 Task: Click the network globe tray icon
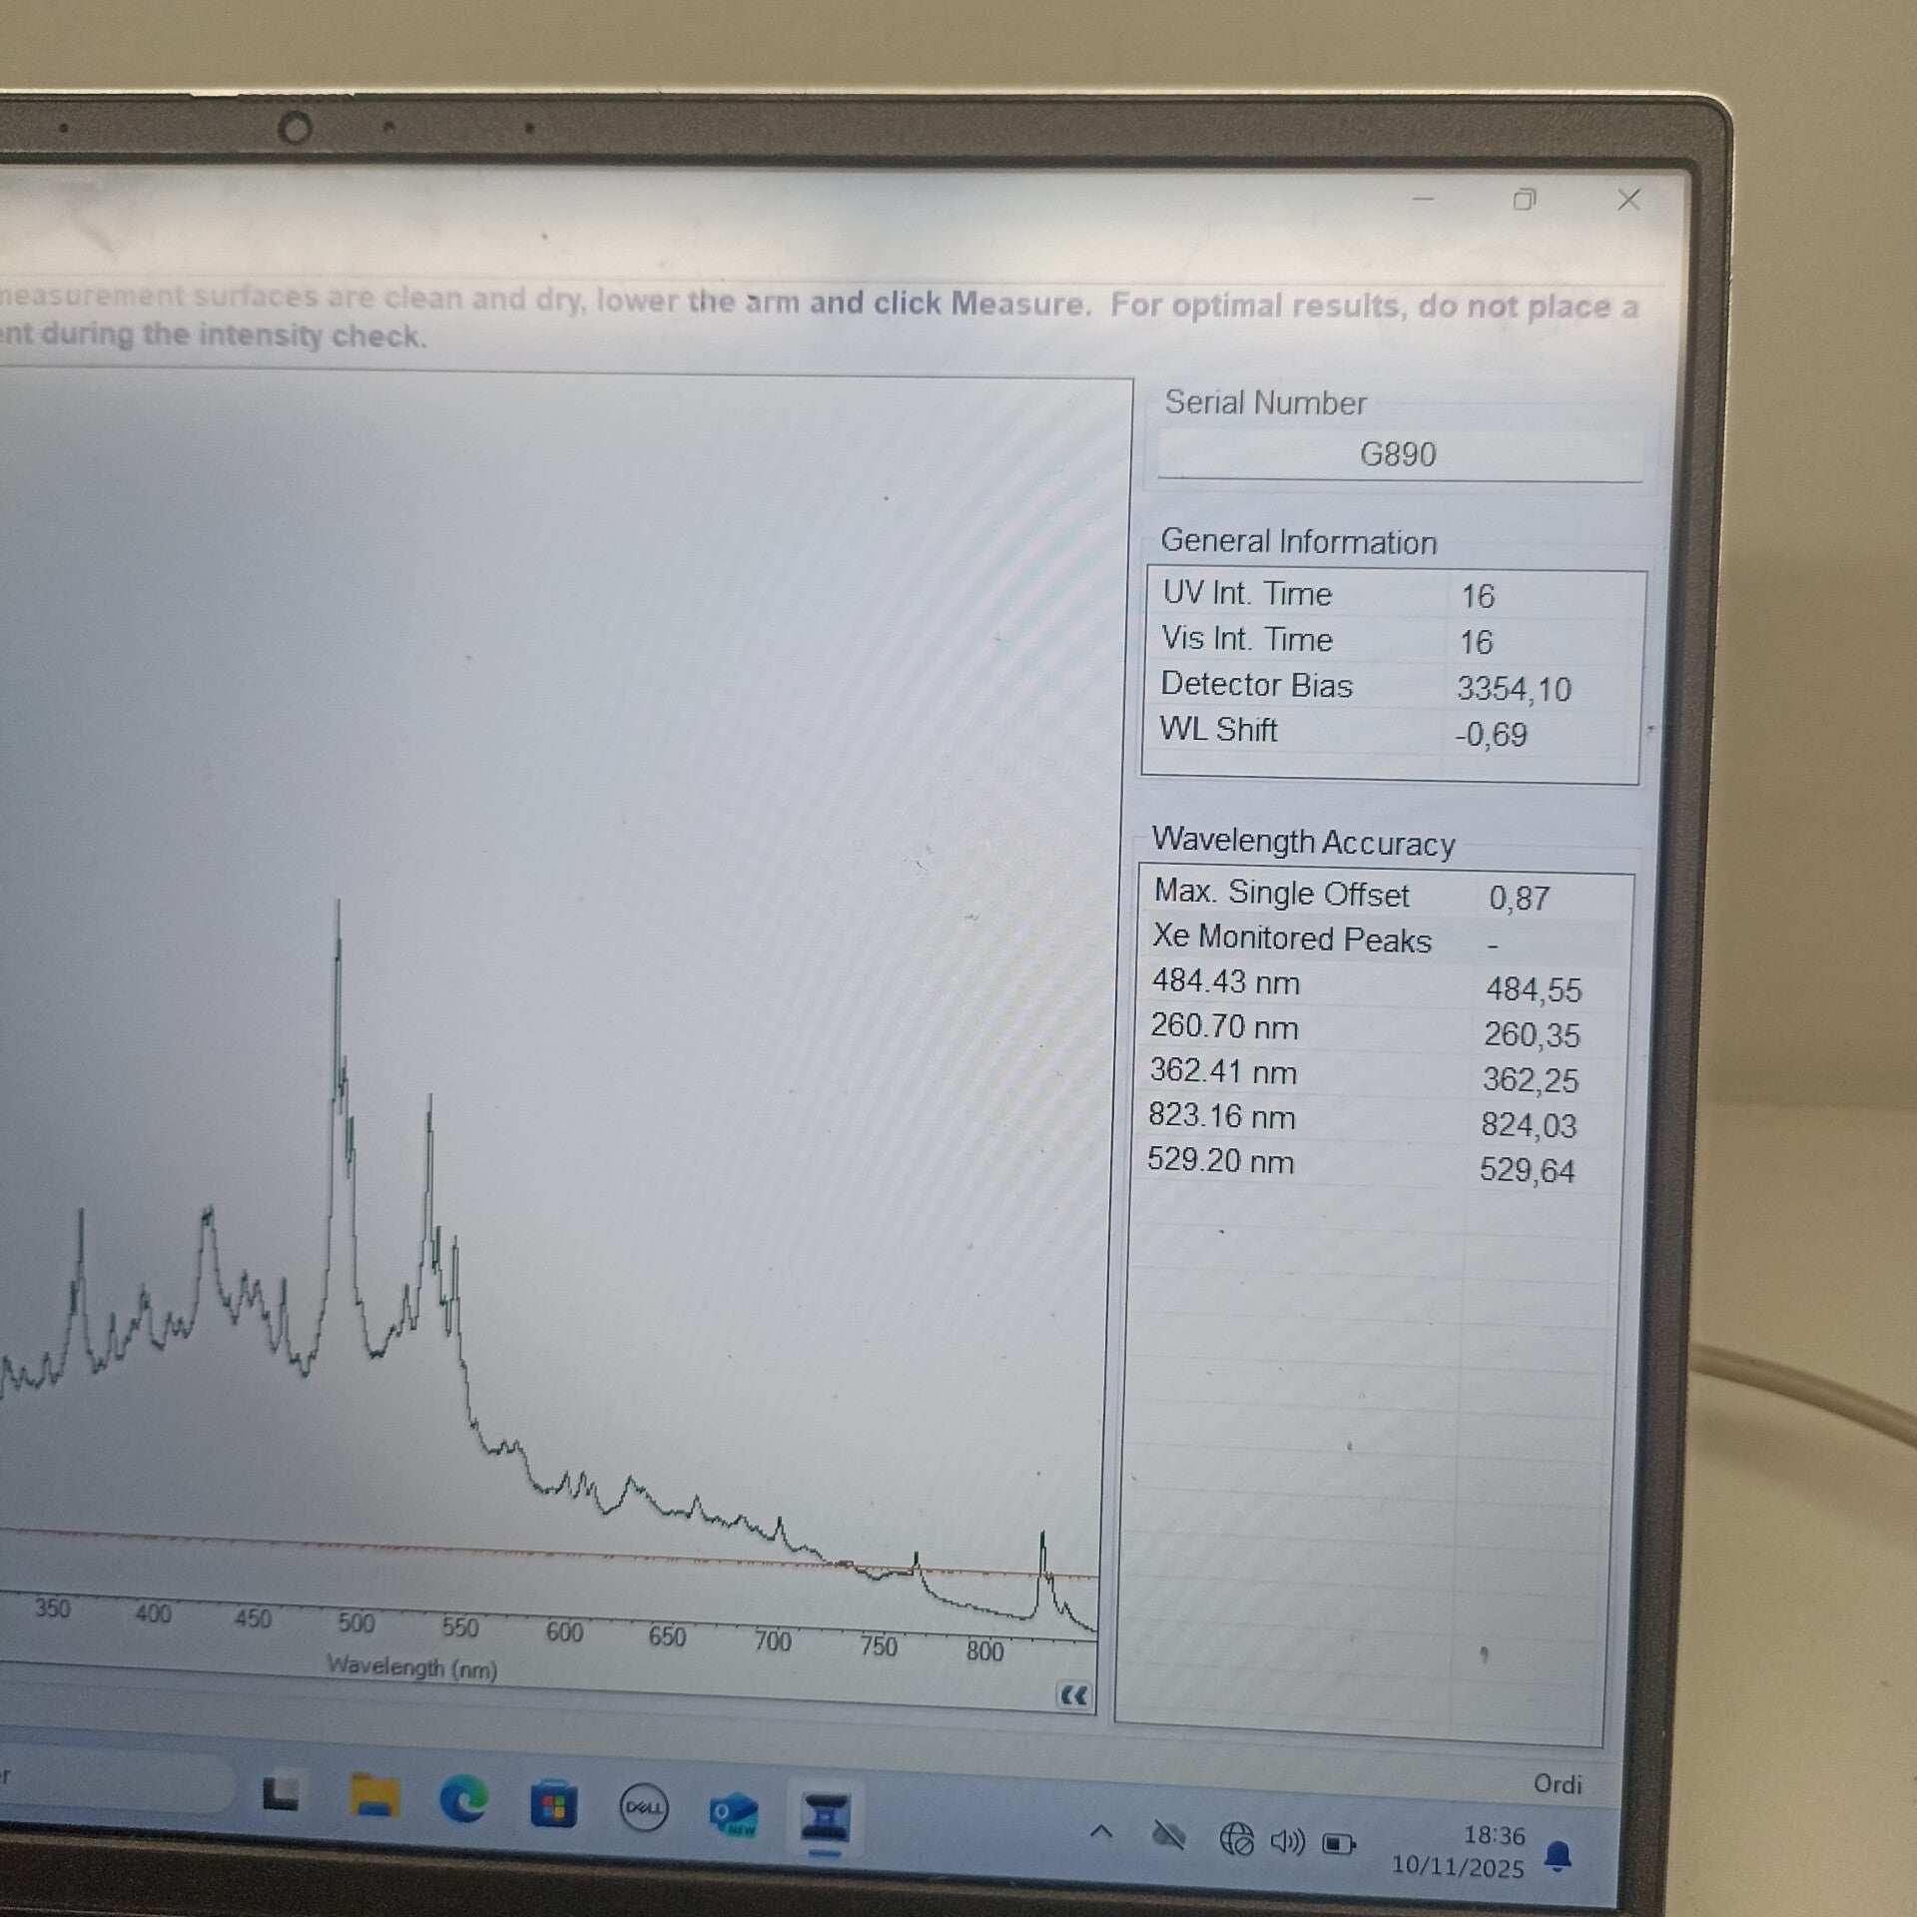click(x=1236, y=1838)
